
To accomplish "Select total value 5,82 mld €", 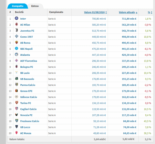I will [129, 139].
